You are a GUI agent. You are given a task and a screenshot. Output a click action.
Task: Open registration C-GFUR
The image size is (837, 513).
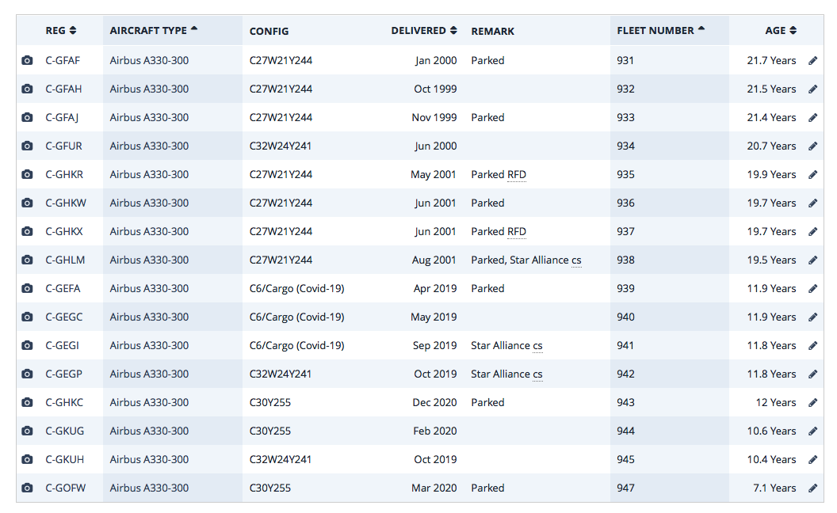tap(63, 146)
